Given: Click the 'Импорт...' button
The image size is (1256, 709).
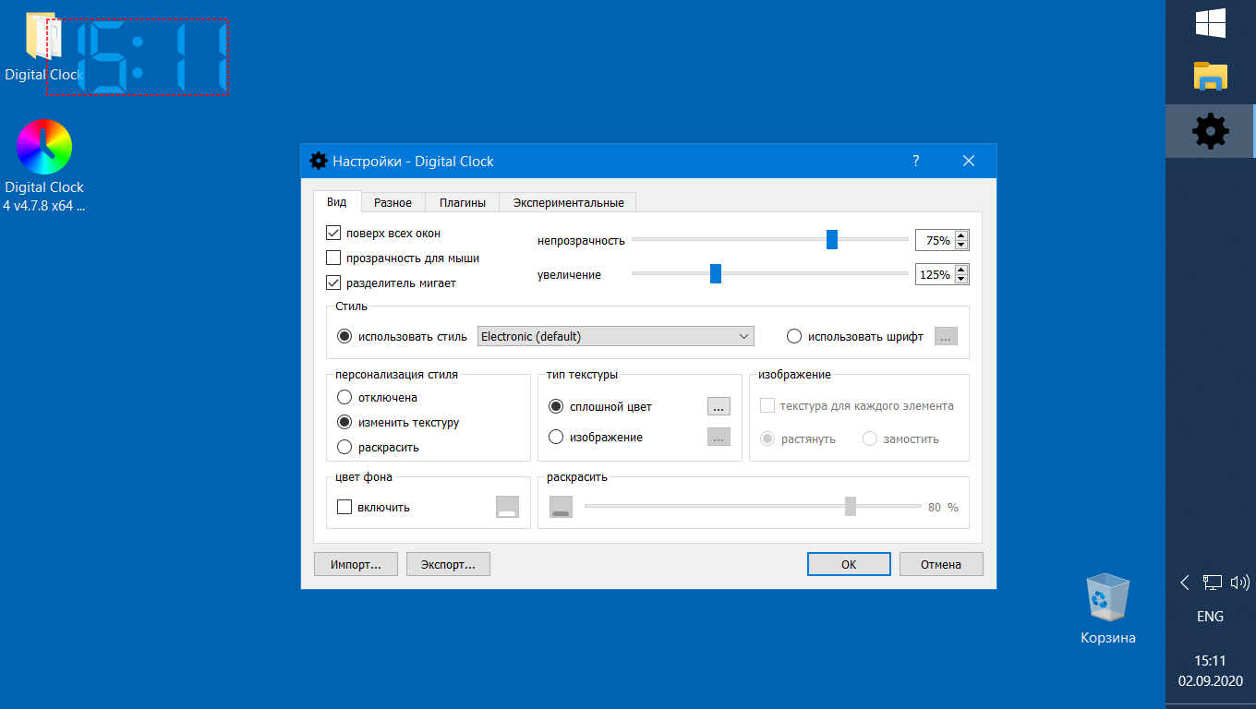Looking at the screenshot, I should pyautogui.click(x=356, y=564).
